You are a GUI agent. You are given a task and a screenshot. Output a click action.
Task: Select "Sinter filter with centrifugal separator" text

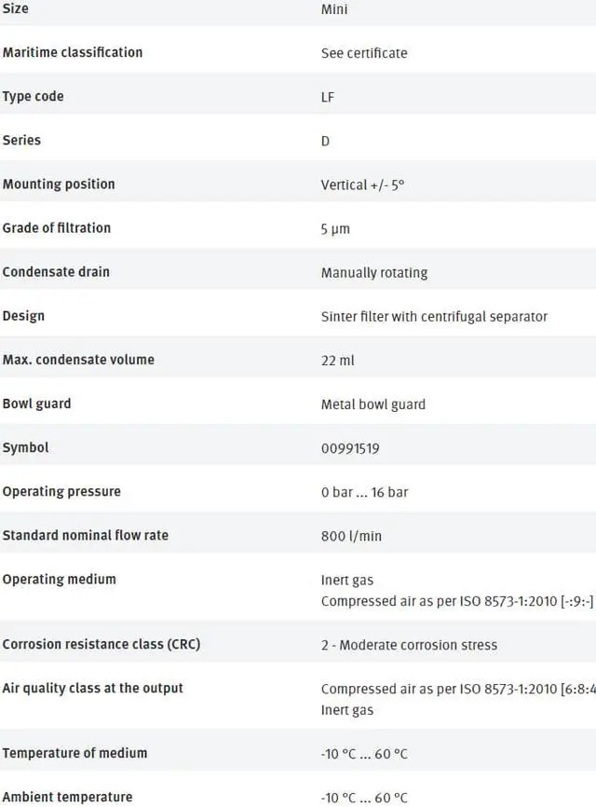pos(434,316)
